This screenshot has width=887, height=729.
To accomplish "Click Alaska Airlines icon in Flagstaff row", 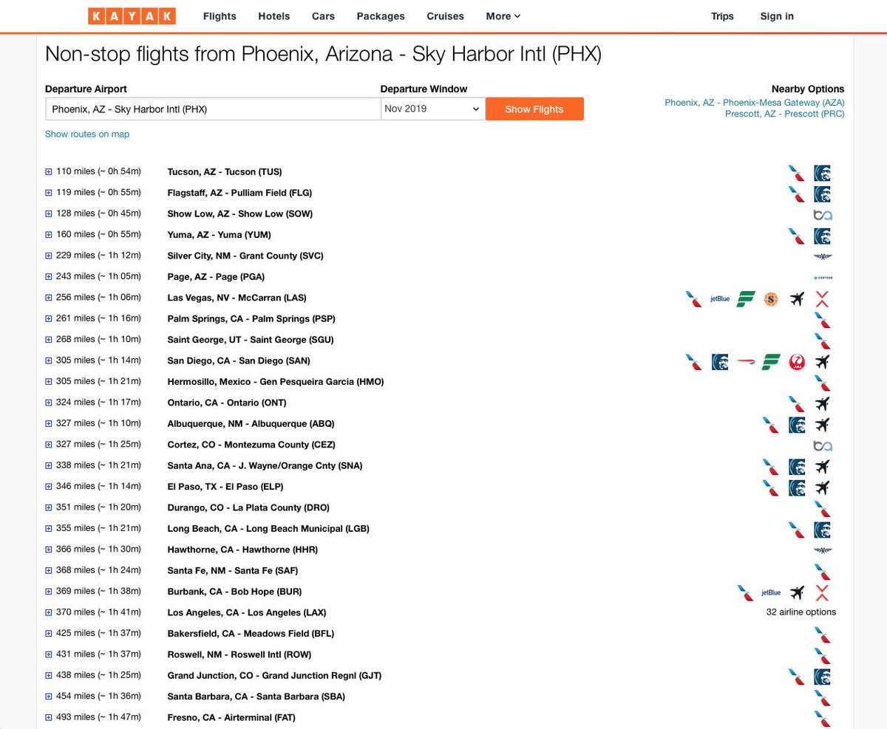I will [x=822, y=194].
